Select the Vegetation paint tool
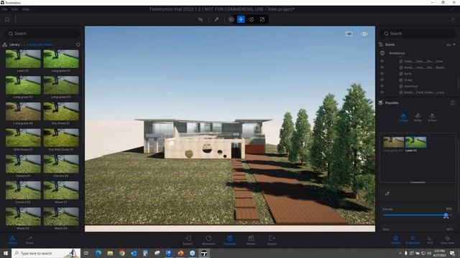 pyautogui.click(x=403, y=118)
